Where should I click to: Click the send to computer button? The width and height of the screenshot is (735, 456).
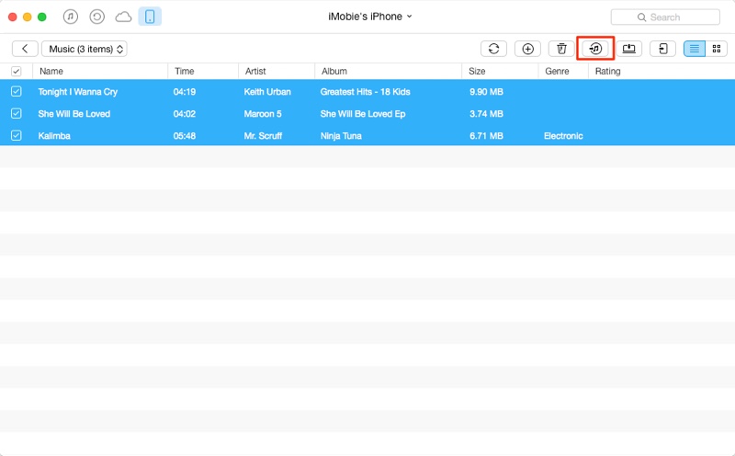coord(629,49)
